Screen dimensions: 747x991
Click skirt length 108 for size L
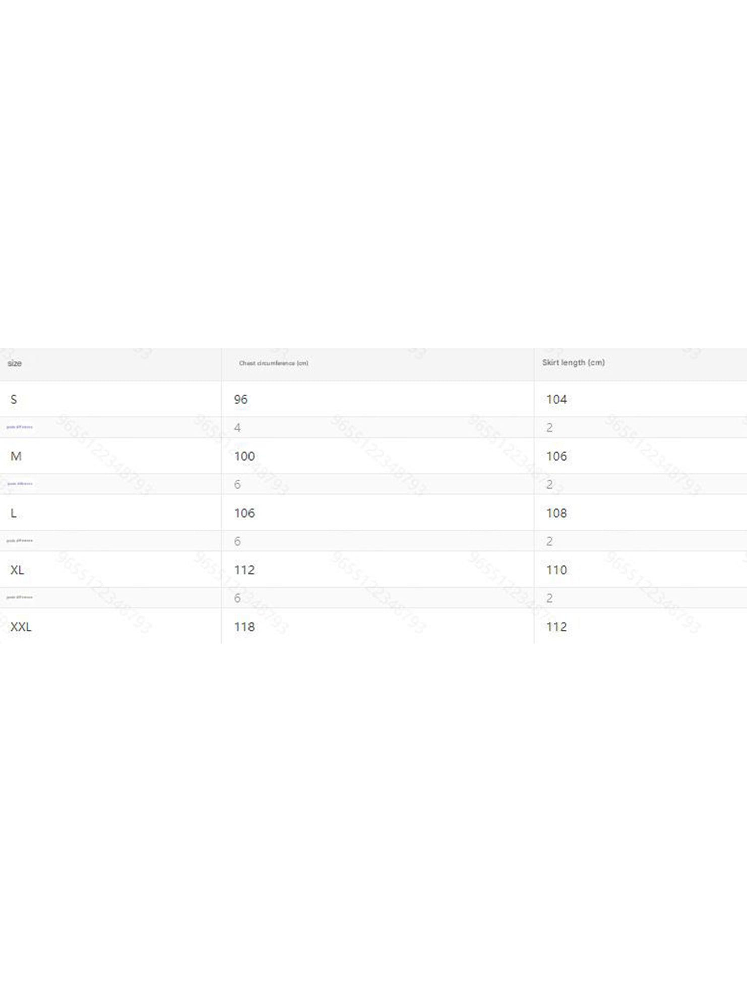click(x=556, y=513)
